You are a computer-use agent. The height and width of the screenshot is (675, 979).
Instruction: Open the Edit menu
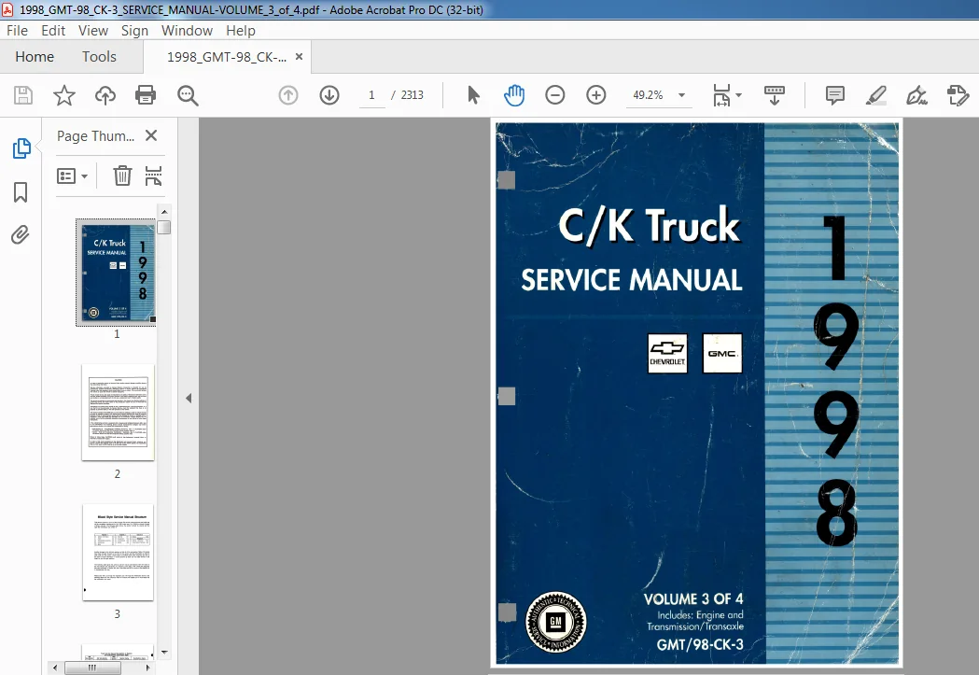[53, 31]
